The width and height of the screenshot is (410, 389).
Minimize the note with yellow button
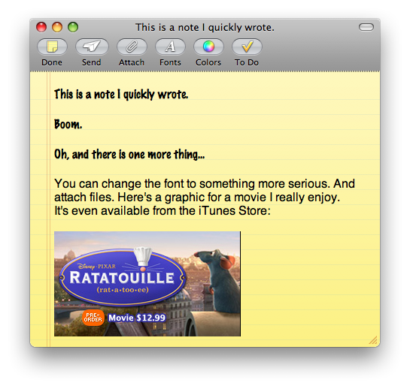(x=57, y=27)
